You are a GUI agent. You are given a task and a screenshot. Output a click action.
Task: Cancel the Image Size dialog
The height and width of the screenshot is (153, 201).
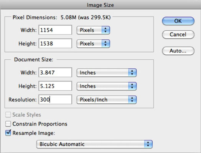(178, 34)
